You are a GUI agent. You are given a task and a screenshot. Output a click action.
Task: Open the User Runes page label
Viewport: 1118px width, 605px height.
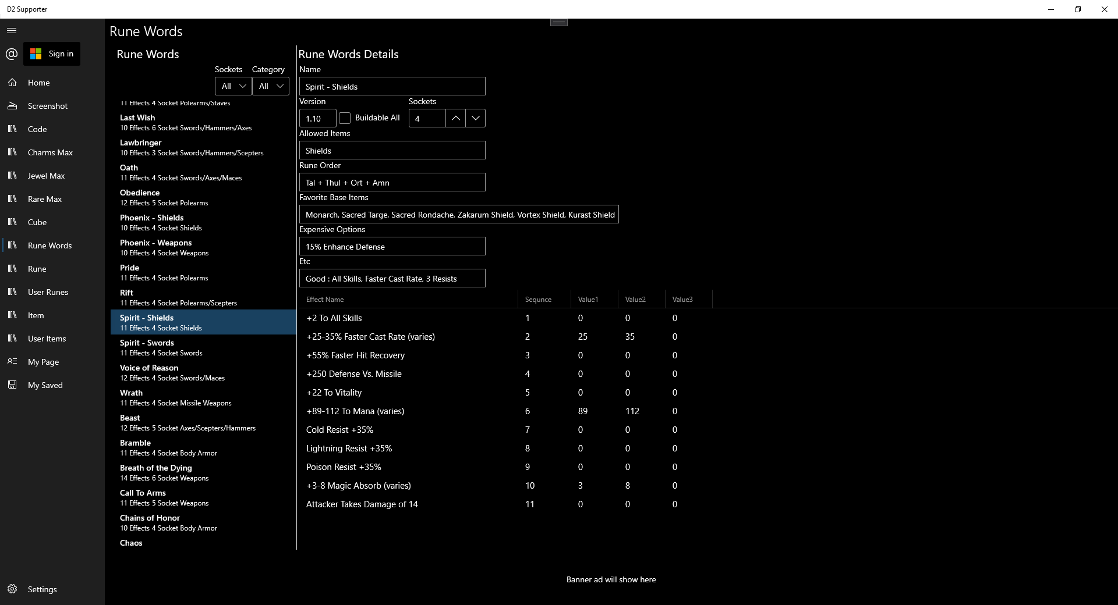[x=48, y=292]
